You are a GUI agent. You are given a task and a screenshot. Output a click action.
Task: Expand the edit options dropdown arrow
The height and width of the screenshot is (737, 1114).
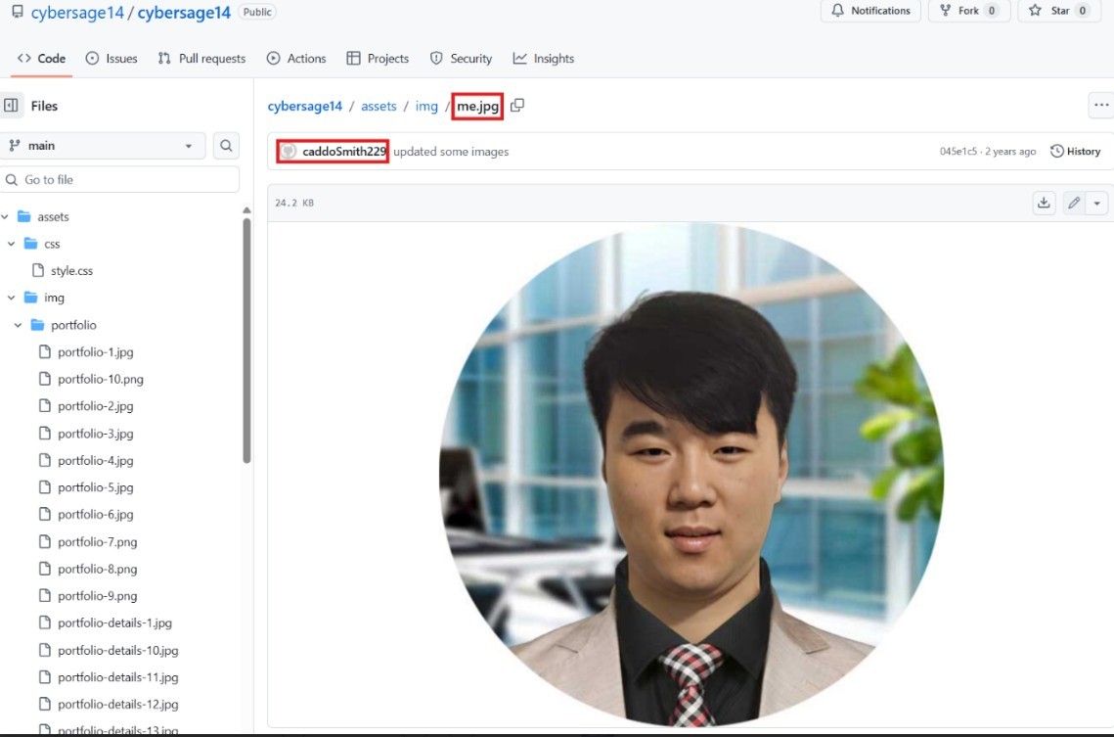pyautogui.click(x=1095, y=203)
